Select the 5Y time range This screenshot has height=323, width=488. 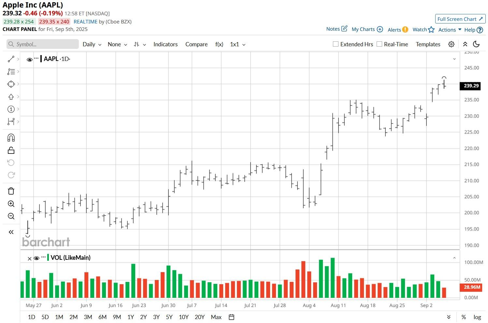point(169,317)
